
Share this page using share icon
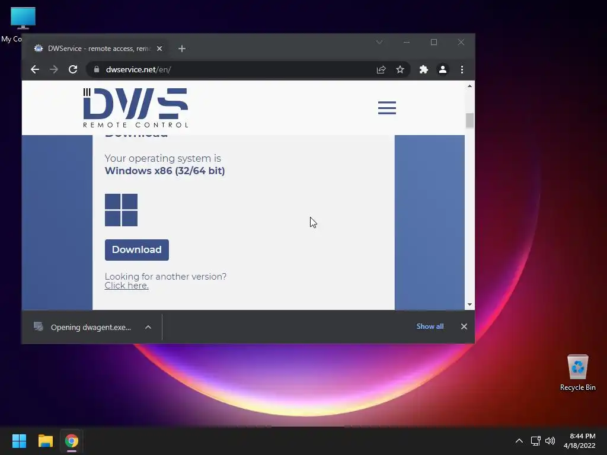(381, 70)
